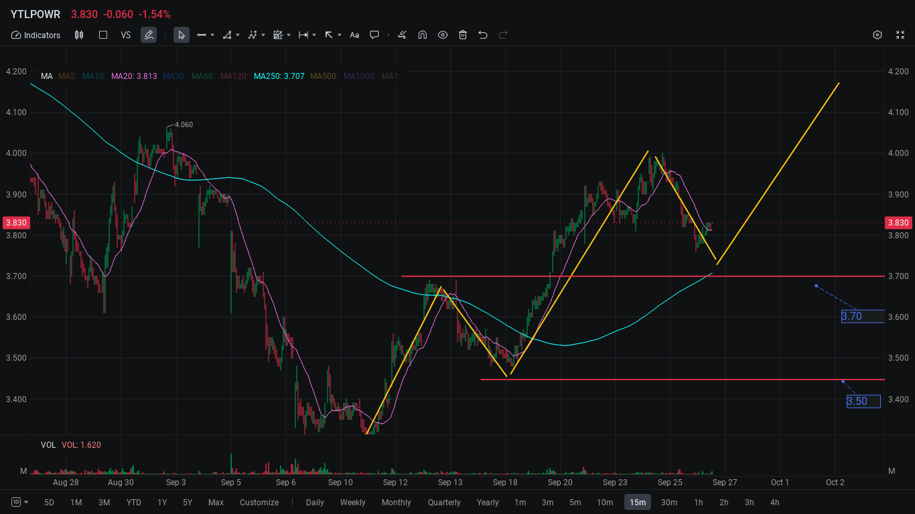Switch to Yearly interval
Image resolution: width=915 pixels, height=514 pixels.
coord(488,502)
